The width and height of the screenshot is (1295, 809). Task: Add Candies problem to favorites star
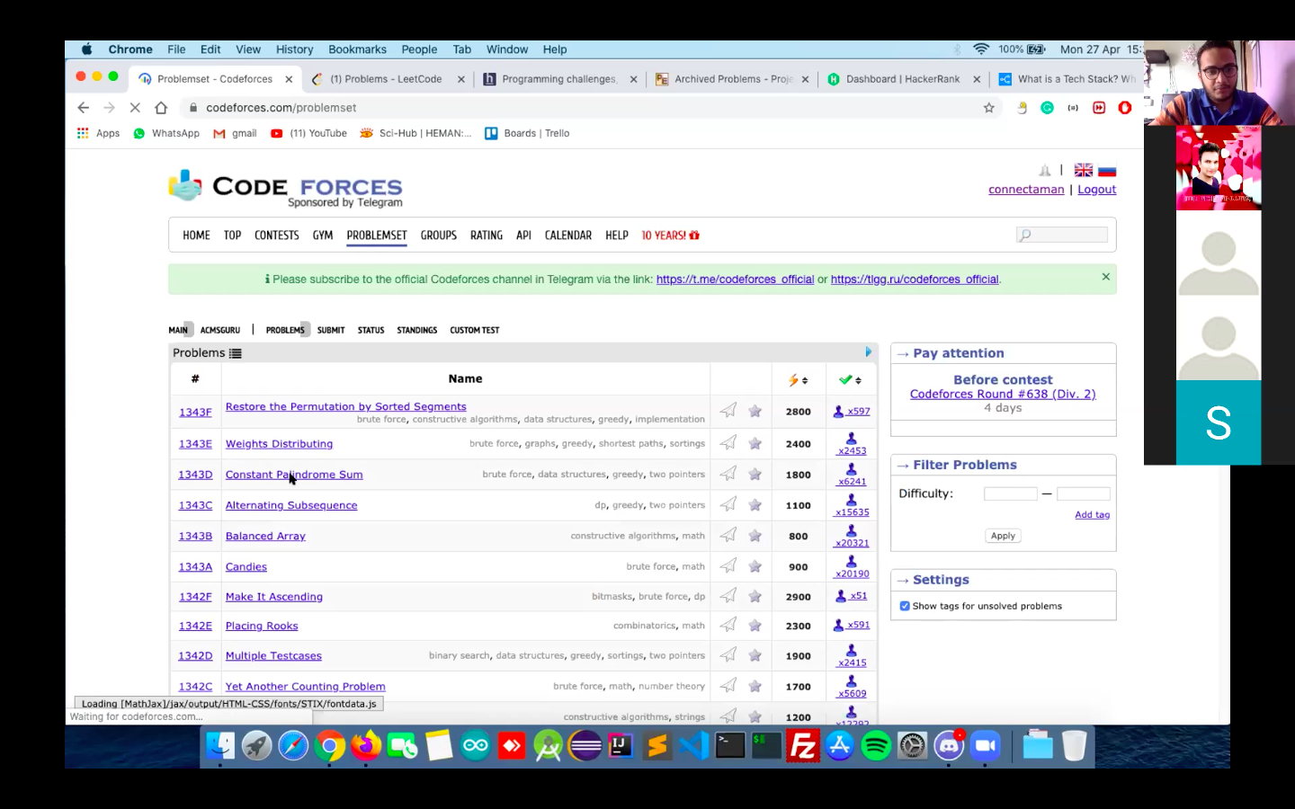coord(755,566)
